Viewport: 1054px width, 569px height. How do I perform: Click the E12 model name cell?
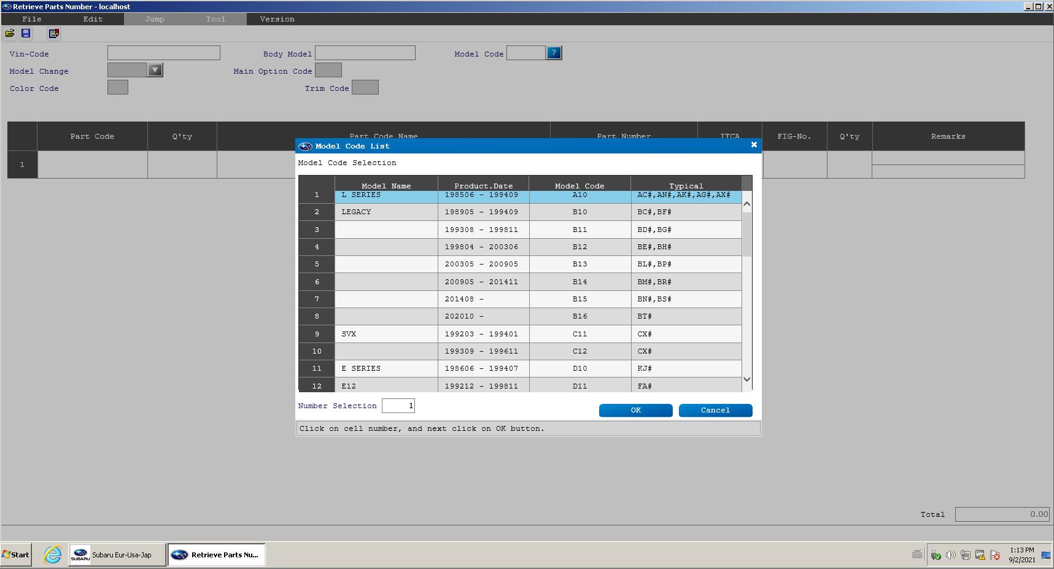pos(386,385)
